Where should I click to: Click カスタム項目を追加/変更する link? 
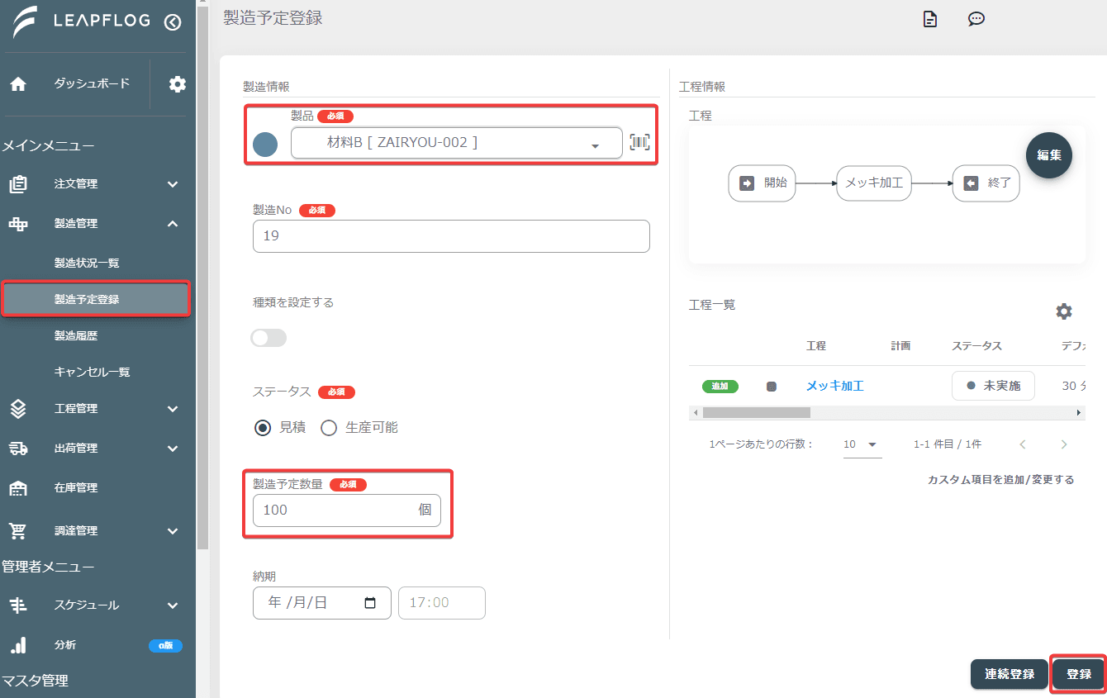tap(1001, 479)
